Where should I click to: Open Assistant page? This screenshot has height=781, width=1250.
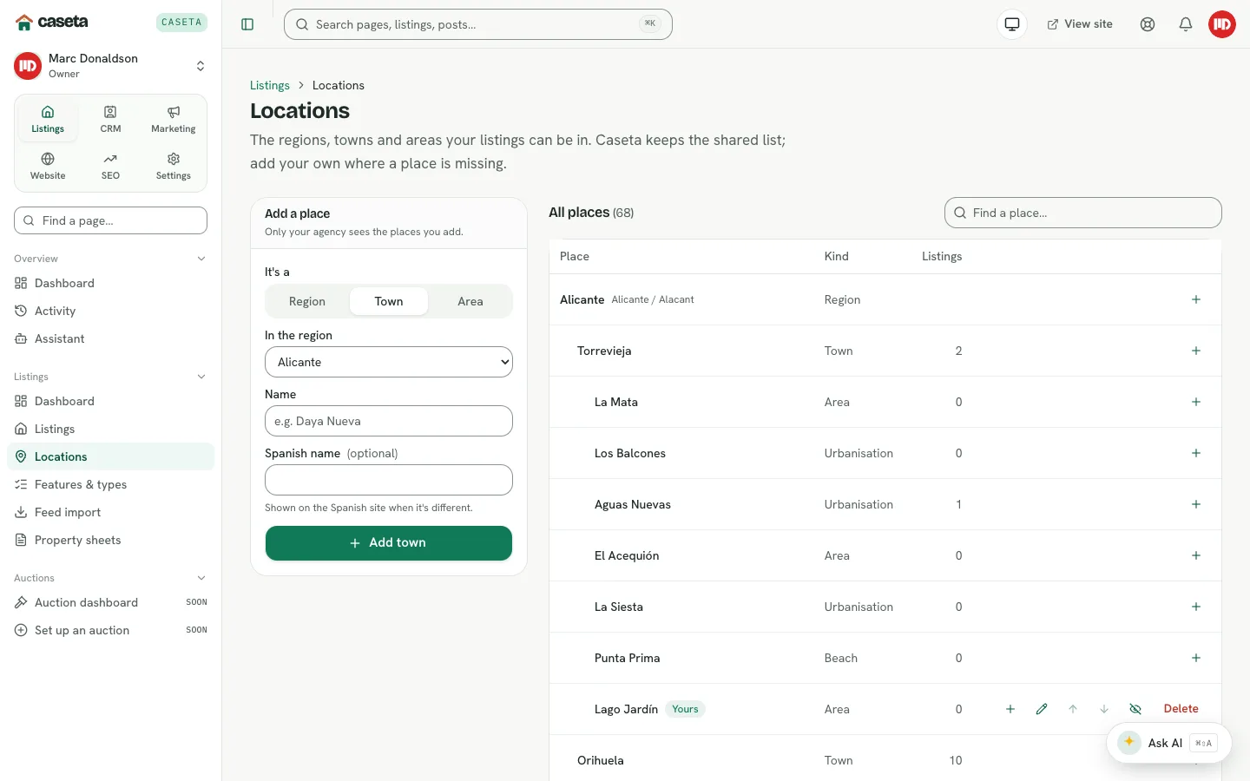click(x=110, y=338)
